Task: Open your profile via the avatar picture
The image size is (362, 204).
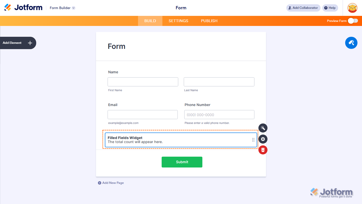Action: (x=352, y=8)
